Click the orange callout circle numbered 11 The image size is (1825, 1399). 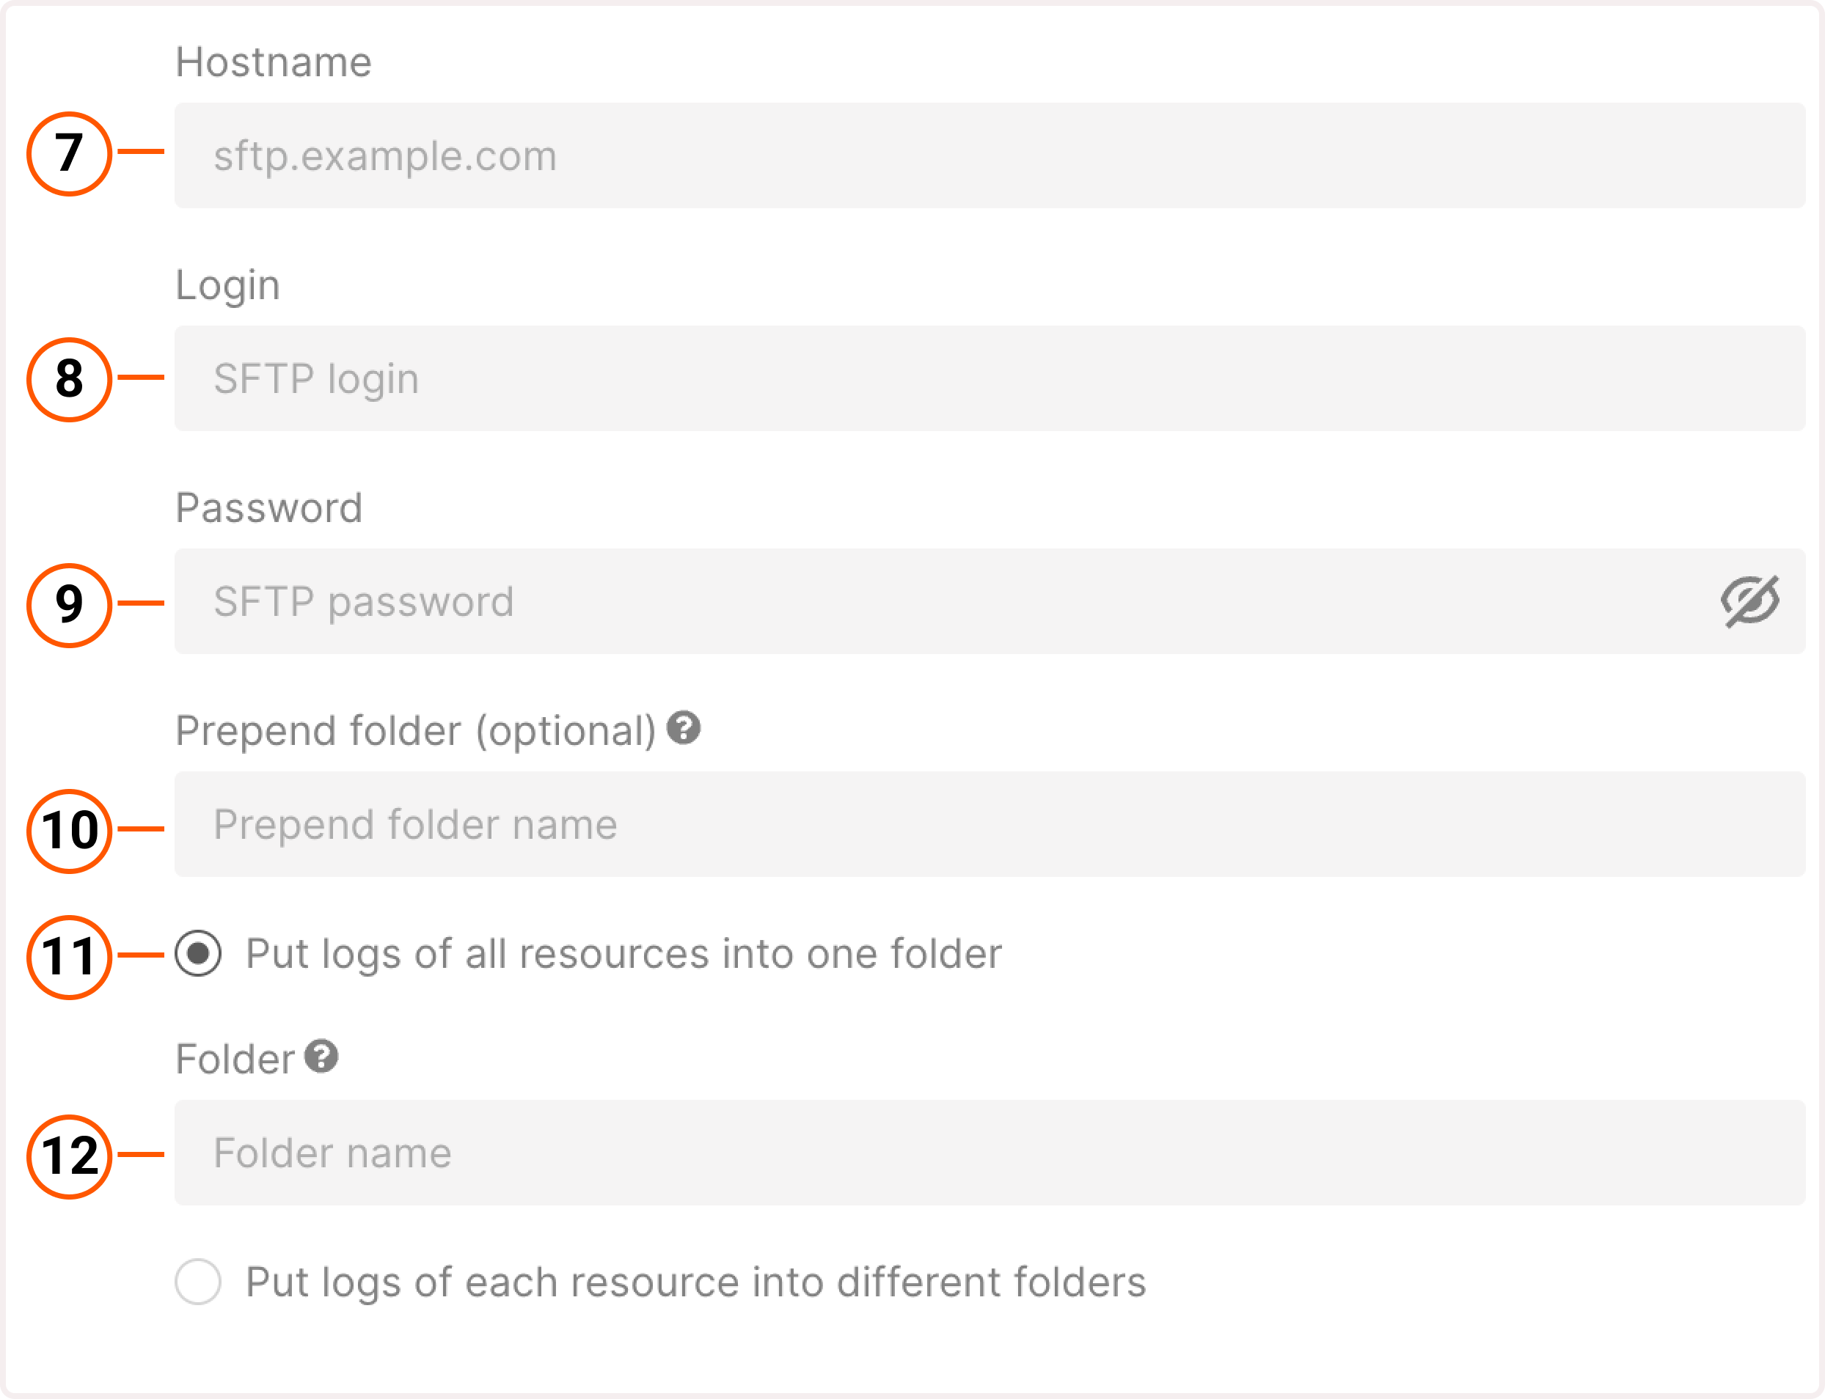[71, 955]
